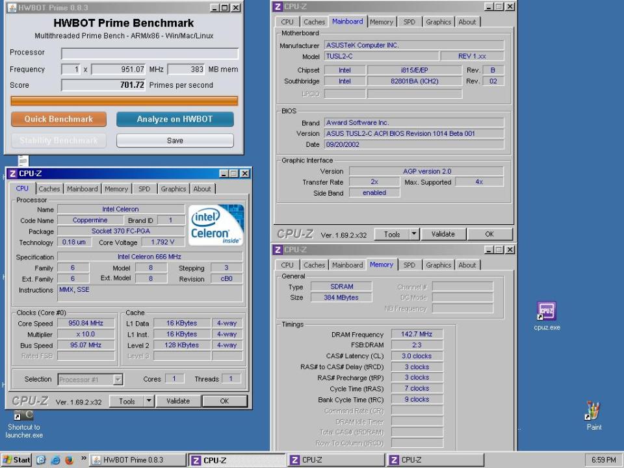The image size is (624, 468).
Task: Click the 701.72 score field
Action: (103, 84)
